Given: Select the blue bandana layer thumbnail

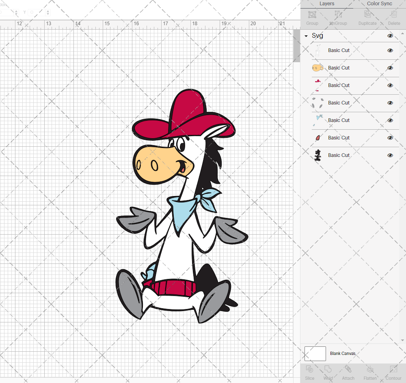Looking at the screenshot, I should [318, 120].
